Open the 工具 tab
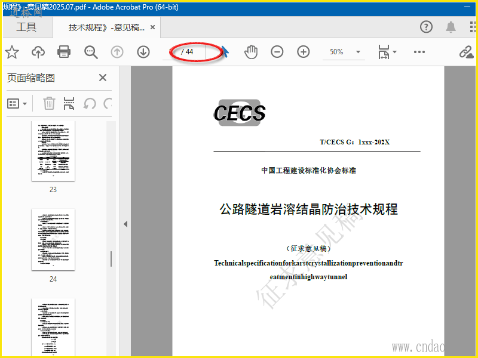Screen dimensions: 478x358 (x=26, y=27)
